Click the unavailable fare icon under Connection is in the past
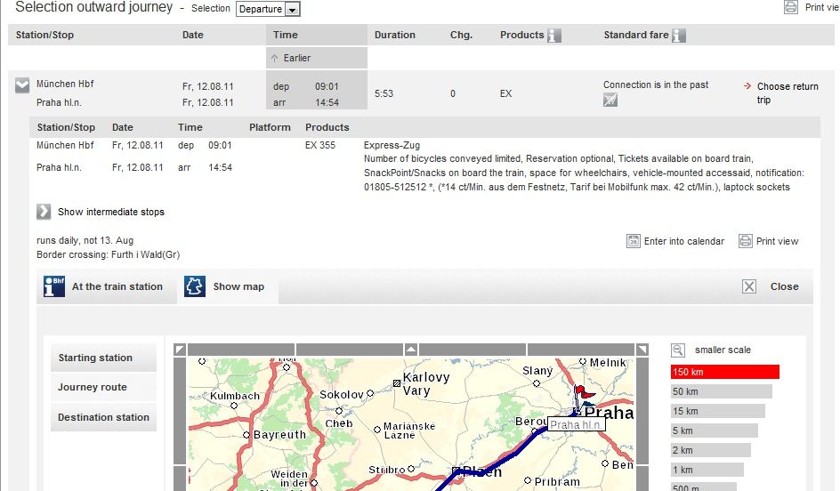The image size is (840, 491). click(610, 100)
